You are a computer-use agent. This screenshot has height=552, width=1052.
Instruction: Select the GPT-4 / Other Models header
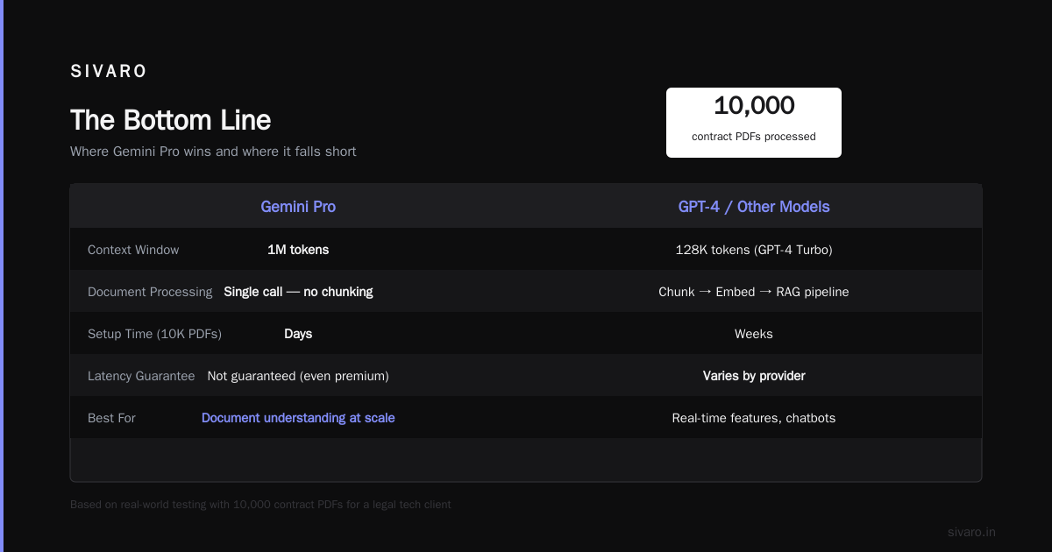(x=754, y=207)
